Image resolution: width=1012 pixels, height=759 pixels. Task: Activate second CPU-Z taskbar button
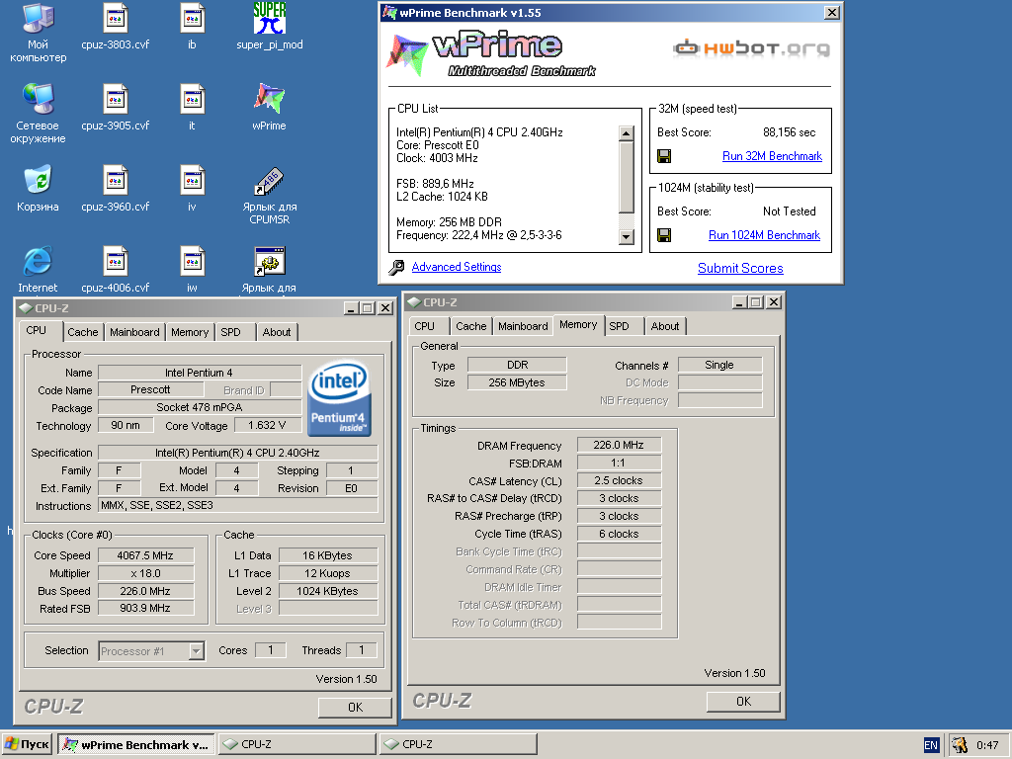pyautogui.click(x=459, y=744)
